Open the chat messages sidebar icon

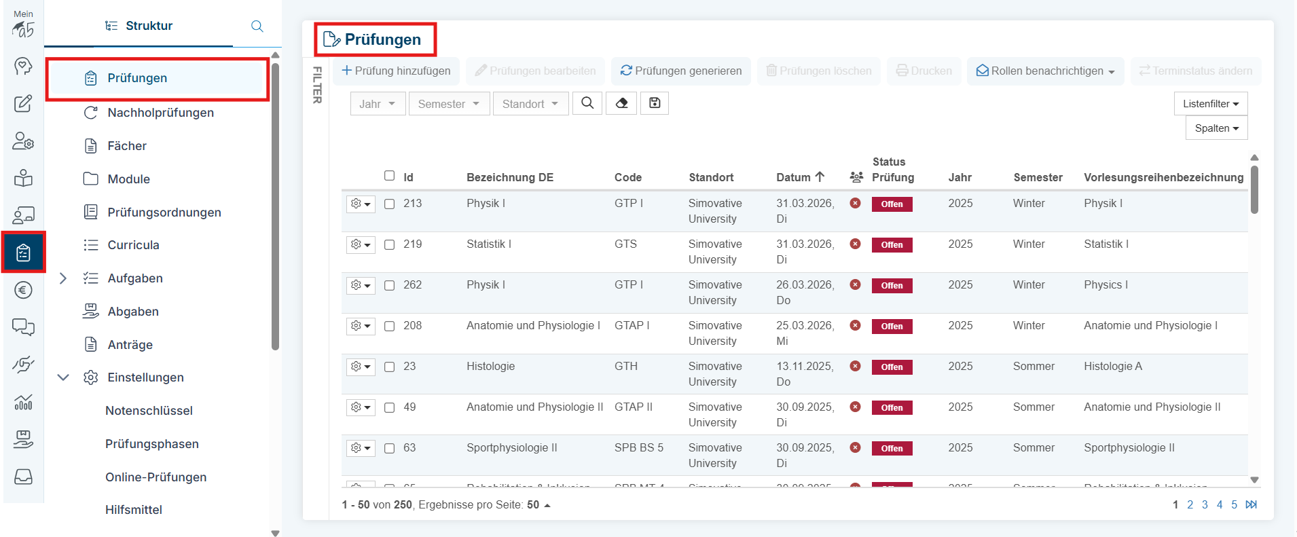(23, 327)
